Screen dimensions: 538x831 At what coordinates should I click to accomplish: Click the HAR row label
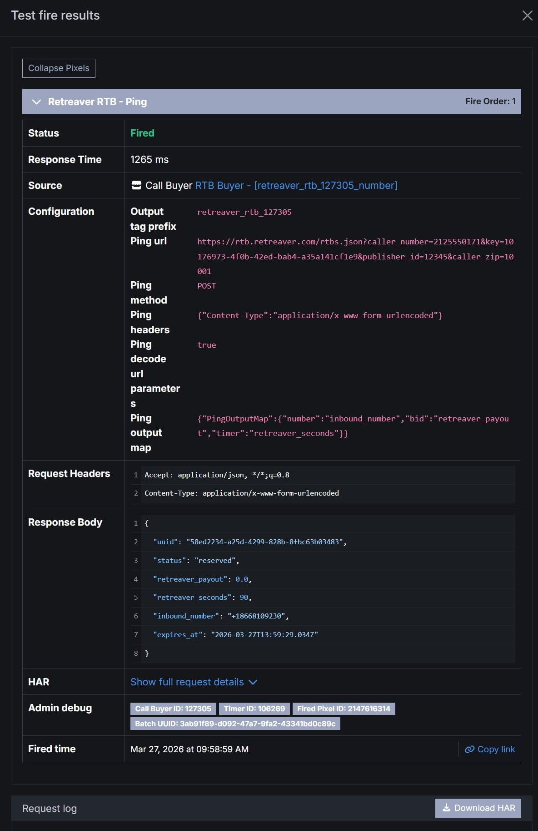39,682
